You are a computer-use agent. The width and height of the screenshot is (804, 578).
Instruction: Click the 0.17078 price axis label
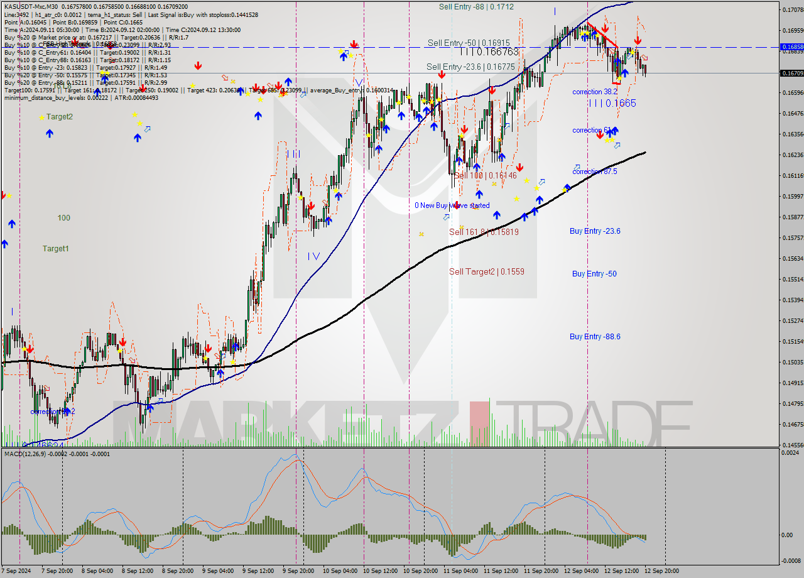click(792, 9)
